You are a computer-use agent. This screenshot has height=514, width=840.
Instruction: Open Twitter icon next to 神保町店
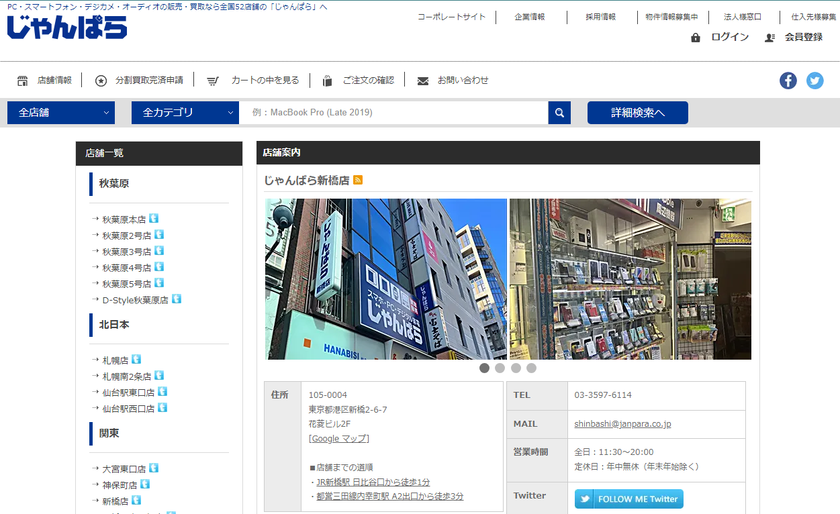[145, 484]
